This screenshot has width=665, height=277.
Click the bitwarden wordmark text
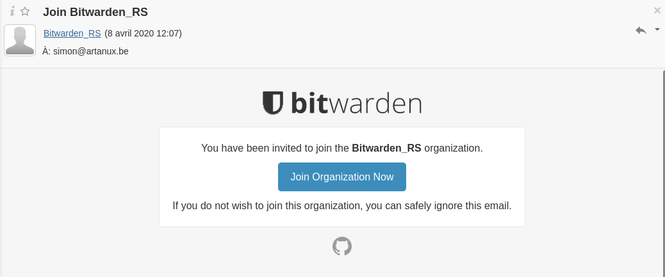[x=356, y=103]
